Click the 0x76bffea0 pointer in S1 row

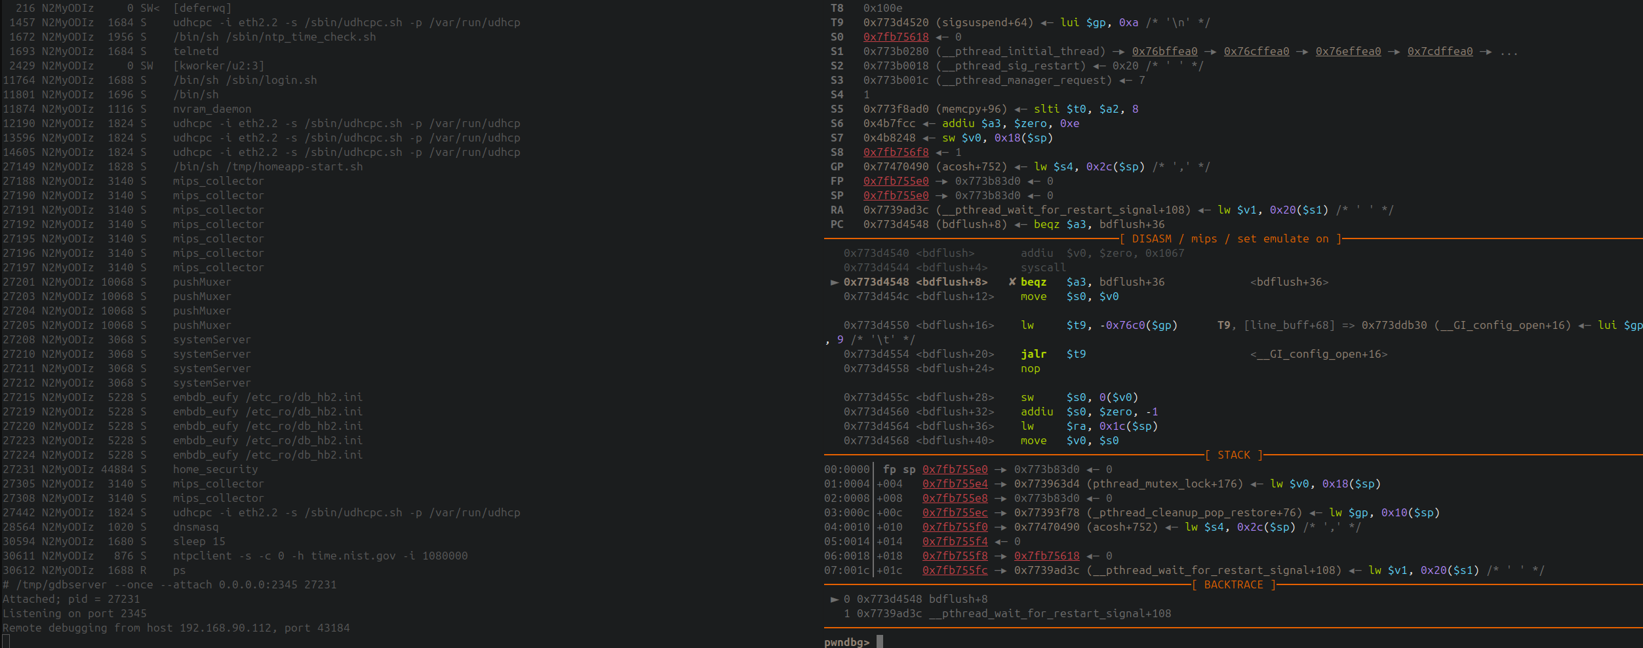pos(1165,51)
